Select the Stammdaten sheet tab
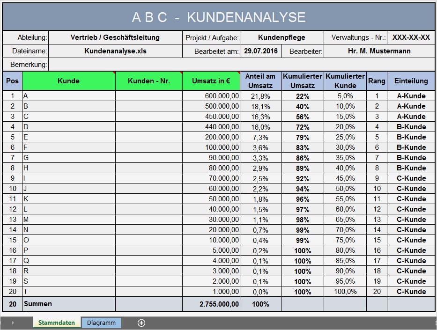This screenshot has width=437, height=330. 57,323
